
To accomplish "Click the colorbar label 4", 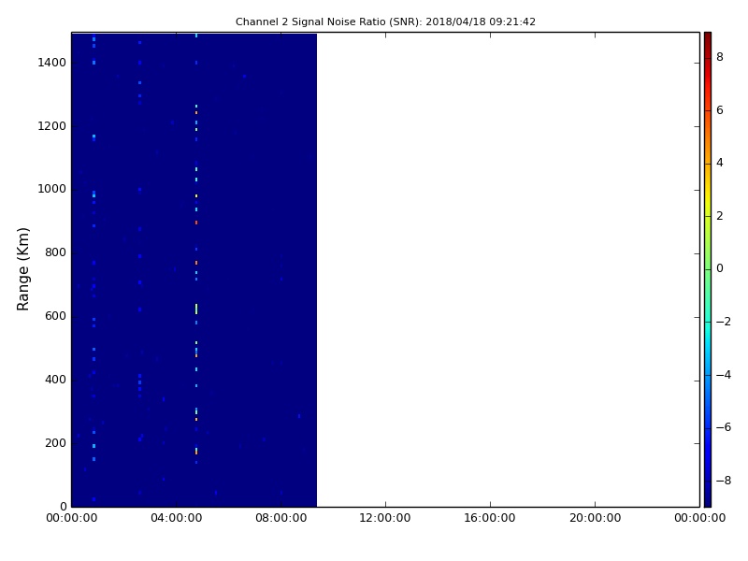I will point(720,163).
